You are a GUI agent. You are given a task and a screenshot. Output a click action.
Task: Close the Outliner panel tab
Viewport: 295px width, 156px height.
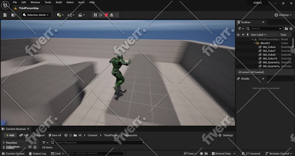pyautogui.click(x=263, y=22)
